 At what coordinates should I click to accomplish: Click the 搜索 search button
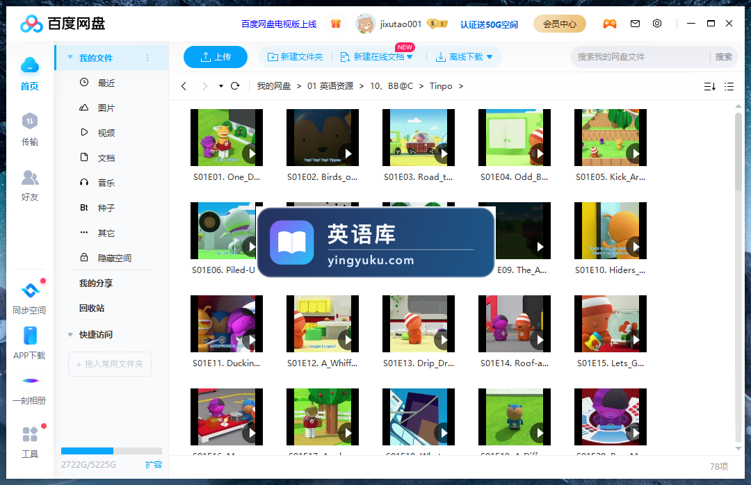[723, 57]
